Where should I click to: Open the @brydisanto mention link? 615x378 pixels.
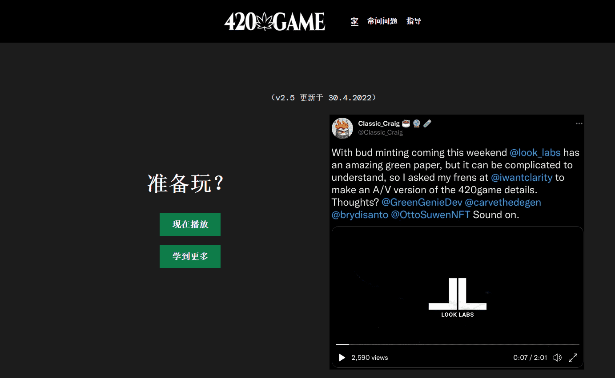click(360, 215)
